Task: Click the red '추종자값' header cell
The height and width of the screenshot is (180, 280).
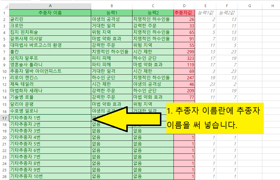Action: pos(184,13)
